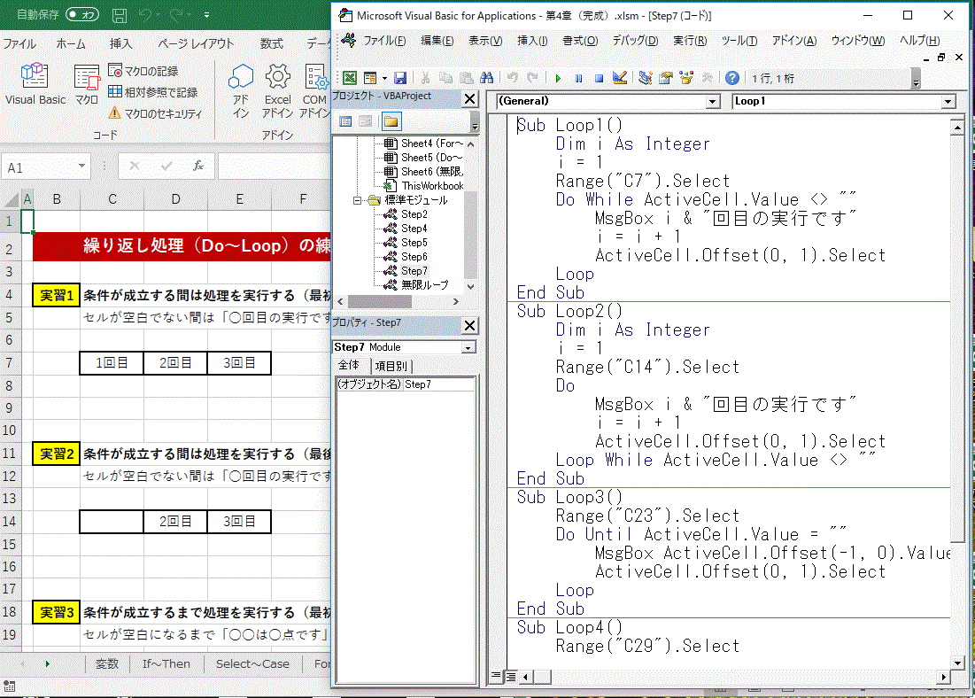Click the Copy icon in VBA toolbar
The width and height of the screenshot is (975, 698).
point(445,78)
